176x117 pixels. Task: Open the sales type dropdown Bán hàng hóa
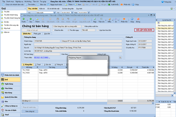67,26
